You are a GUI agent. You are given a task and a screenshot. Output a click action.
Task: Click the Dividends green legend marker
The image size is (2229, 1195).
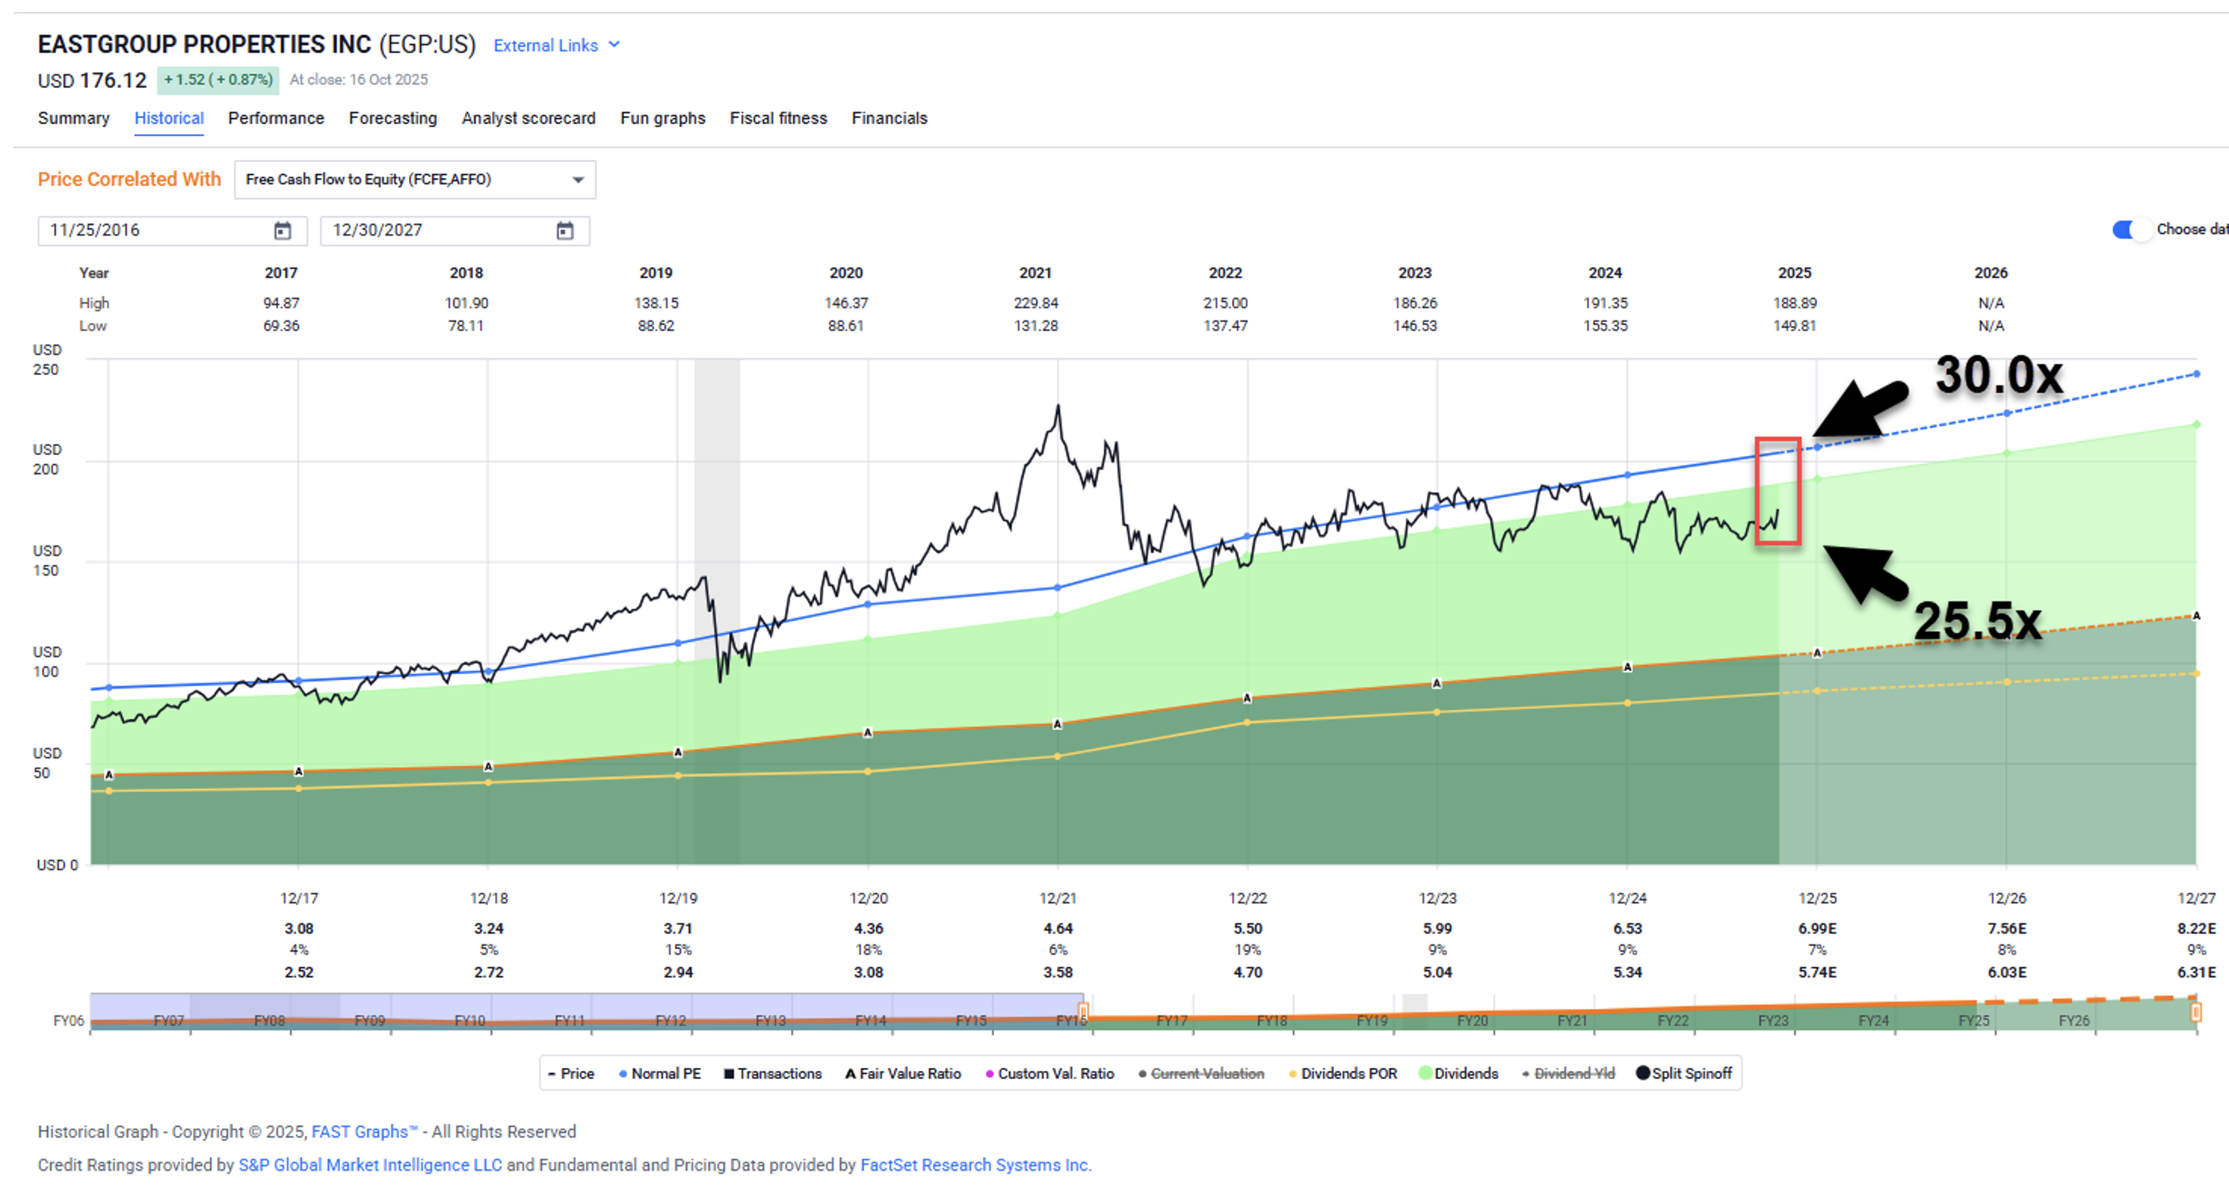coord(1425,1073)
